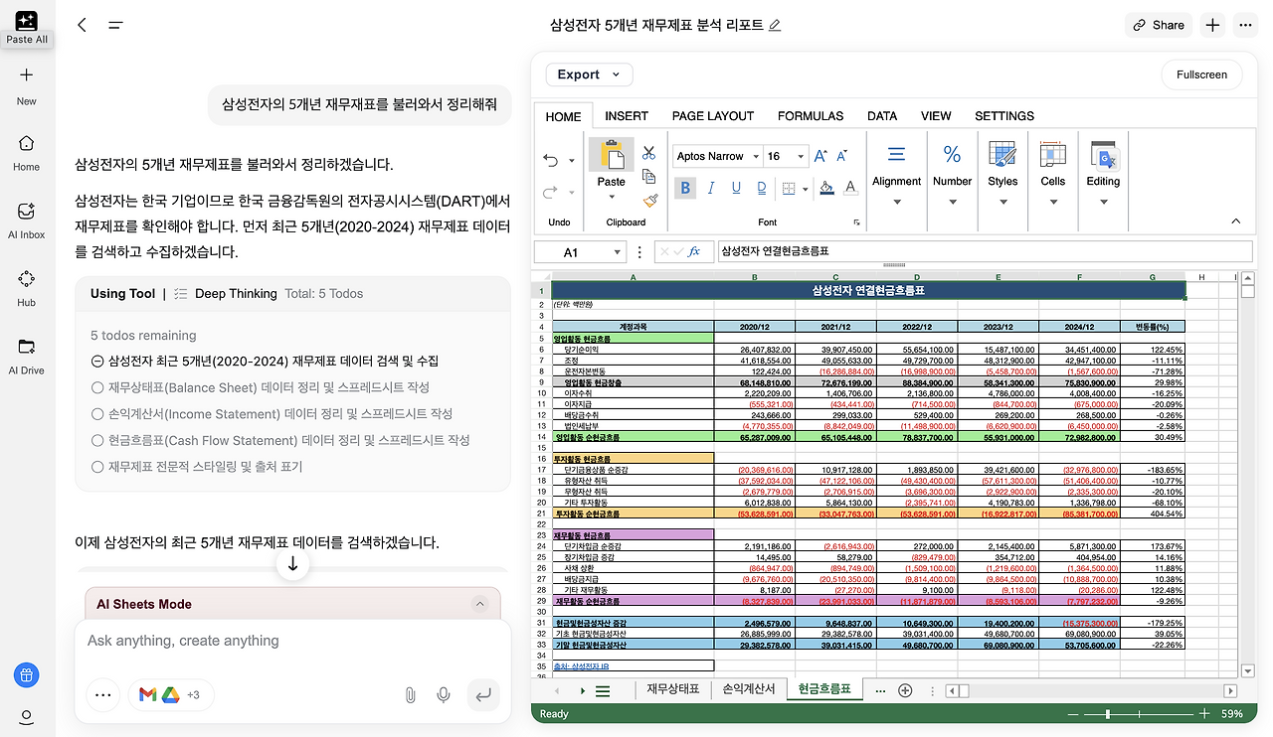Click radio for 현금흐름표(Cash Flow Statement) todo

pos(97,440)
